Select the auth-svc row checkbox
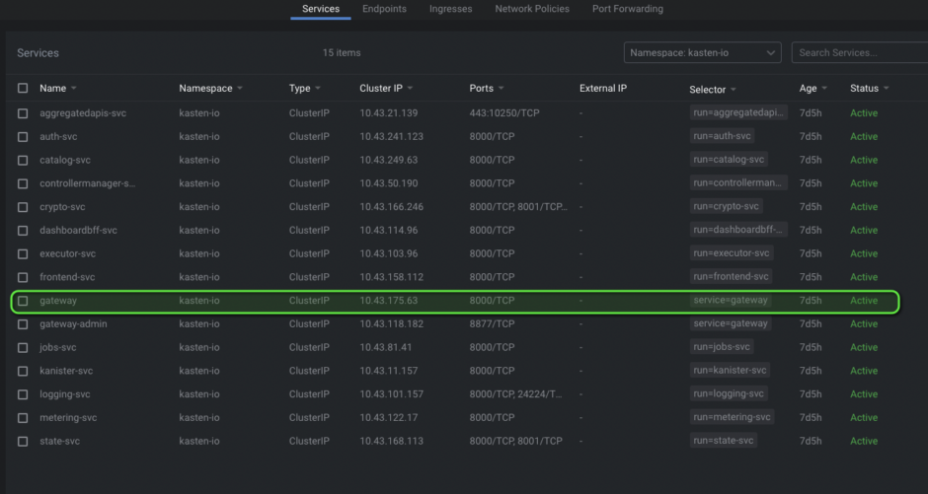This screenshot has height=494, width=928. (x=23, y=136)
